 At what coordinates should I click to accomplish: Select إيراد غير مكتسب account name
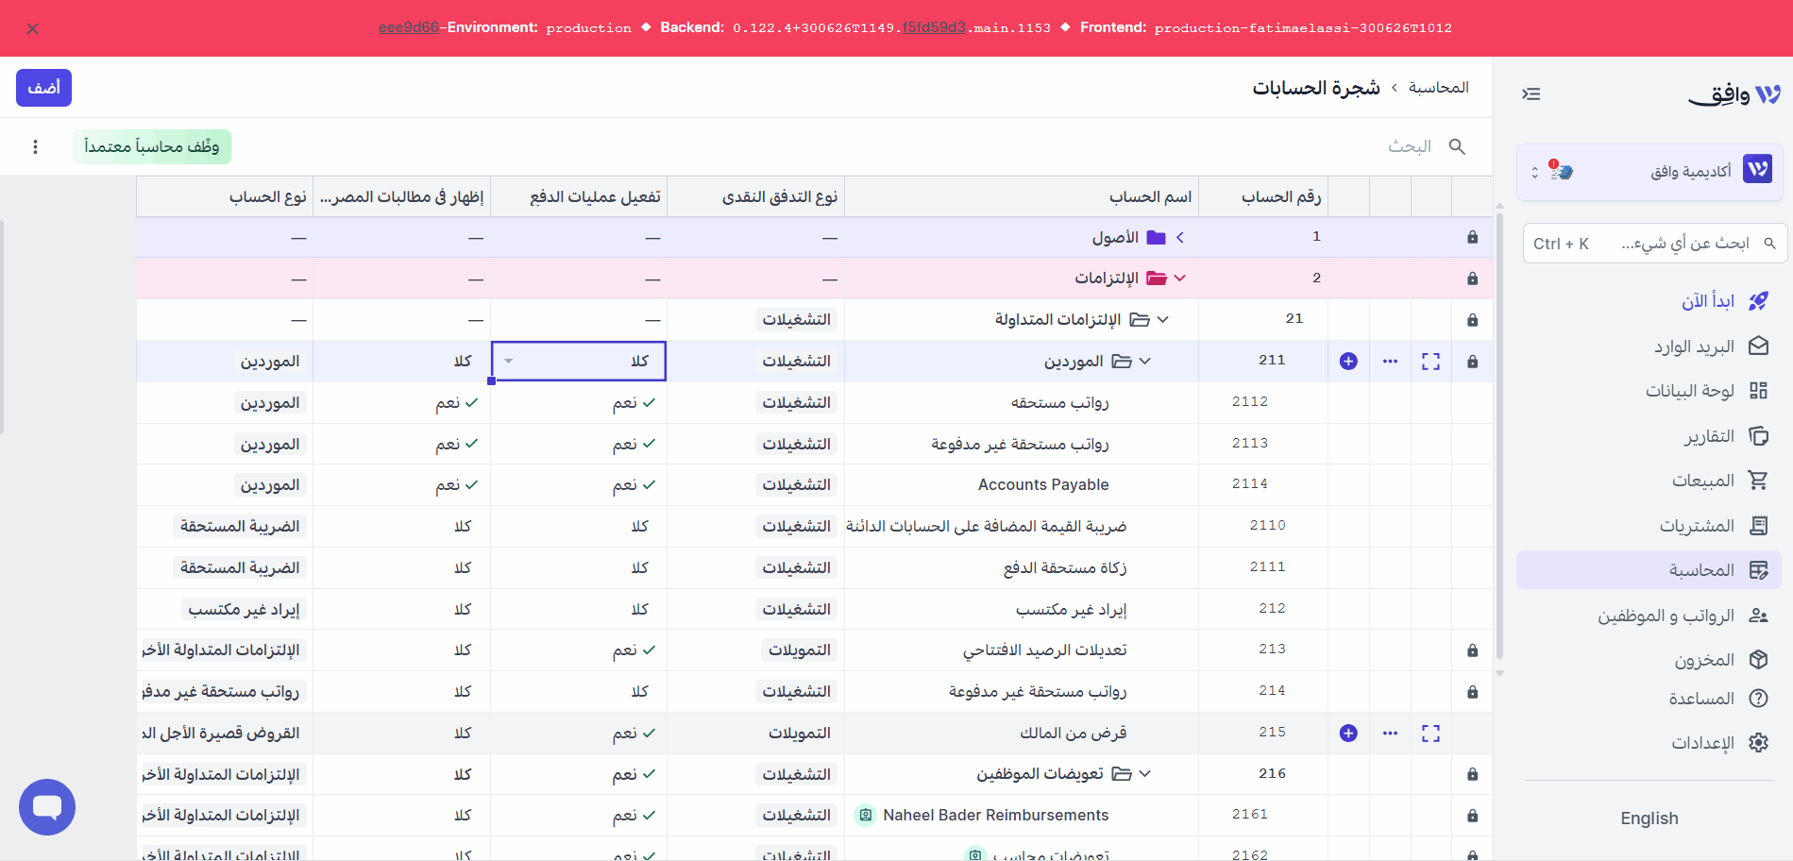coord(1071,610)
